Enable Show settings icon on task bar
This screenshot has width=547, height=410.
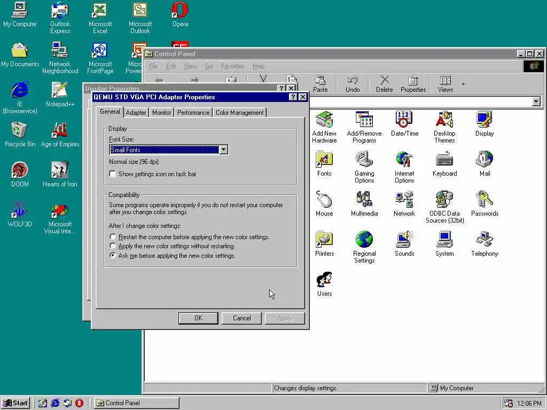pyautogui.click(x=152, y=174)
